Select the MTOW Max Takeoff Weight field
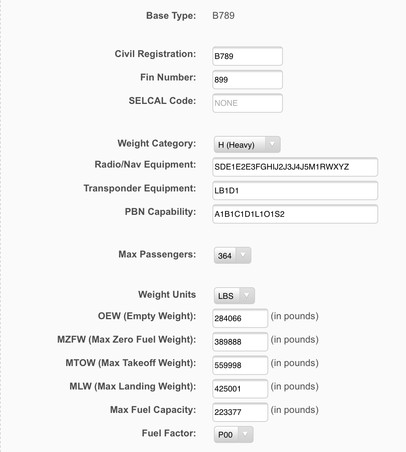 click(x=240, y=365)
